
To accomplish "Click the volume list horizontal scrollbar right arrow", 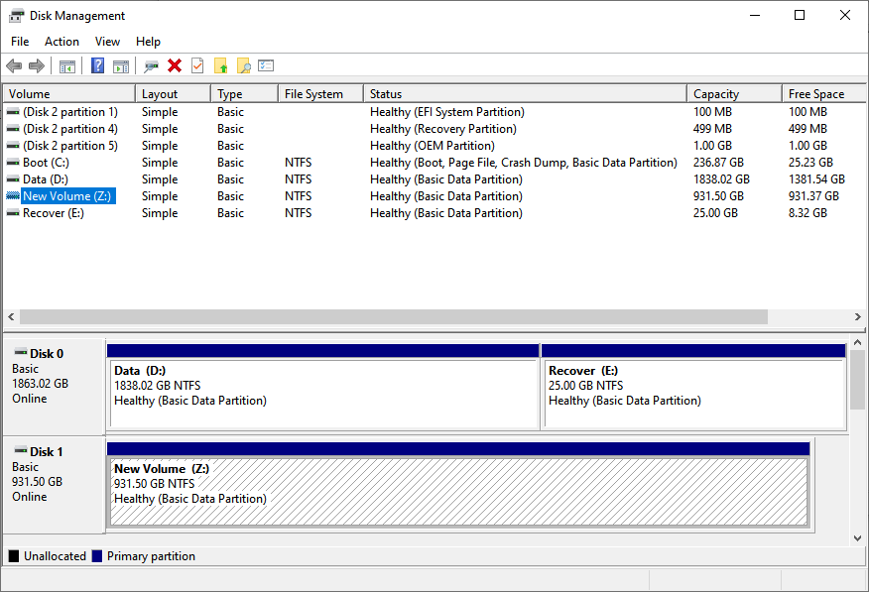I will point(858,317).
